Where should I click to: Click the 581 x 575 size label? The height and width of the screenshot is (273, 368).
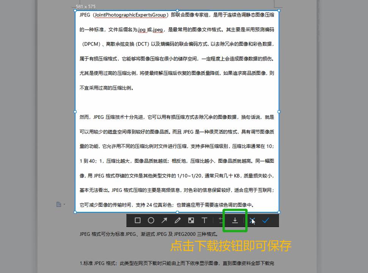click(84, 6)
